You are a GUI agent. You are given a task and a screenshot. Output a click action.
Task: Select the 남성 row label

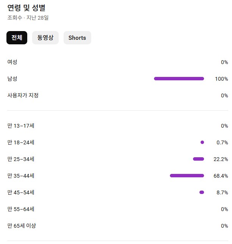(12, 79)
